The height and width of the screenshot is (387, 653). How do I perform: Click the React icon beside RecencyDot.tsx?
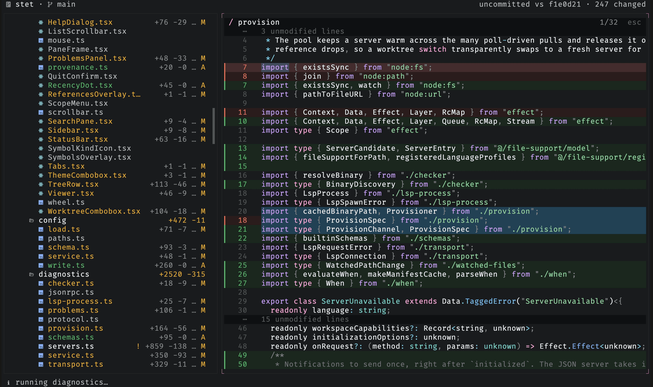pos(41,85)
